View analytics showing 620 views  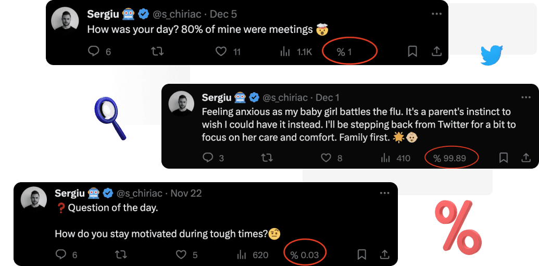pos(242,255)
